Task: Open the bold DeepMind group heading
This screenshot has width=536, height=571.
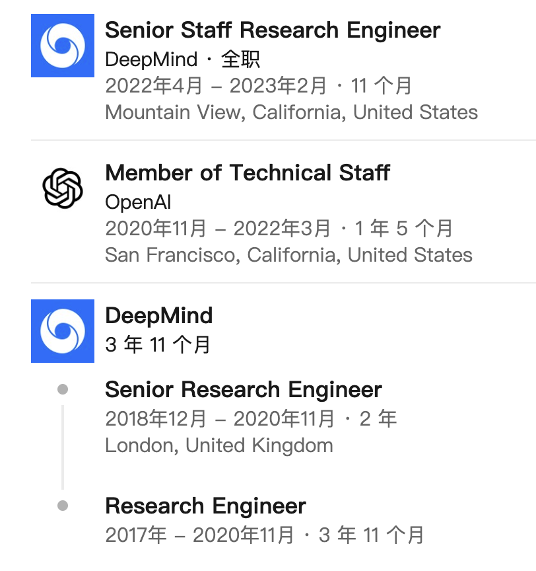Action: coord(159,315)
